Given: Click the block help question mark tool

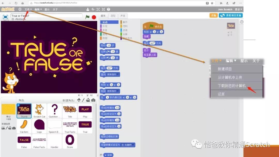Looking at the screenshot, I should tap(108, 9).
